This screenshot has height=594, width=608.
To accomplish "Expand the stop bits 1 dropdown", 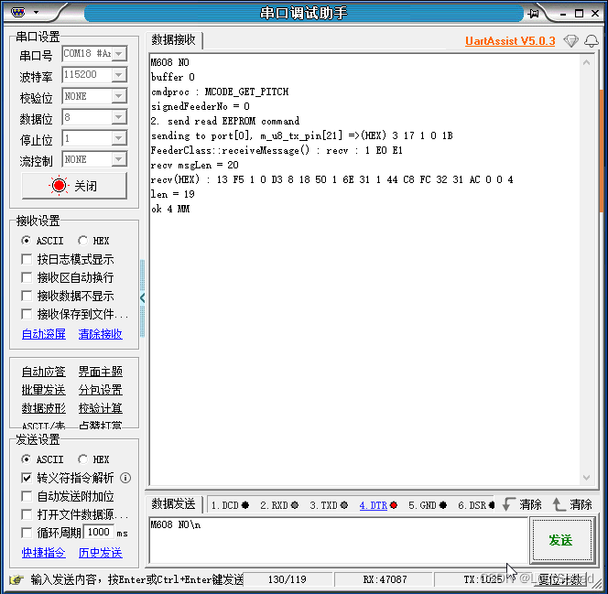I will (119, 138).
